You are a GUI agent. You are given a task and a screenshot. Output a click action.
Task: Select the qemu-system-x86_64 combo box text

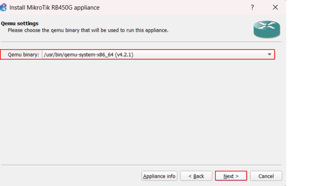click(x=89, y=55)
